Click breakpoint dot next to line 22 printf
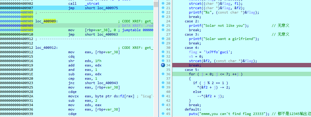 tap(163, 12)
